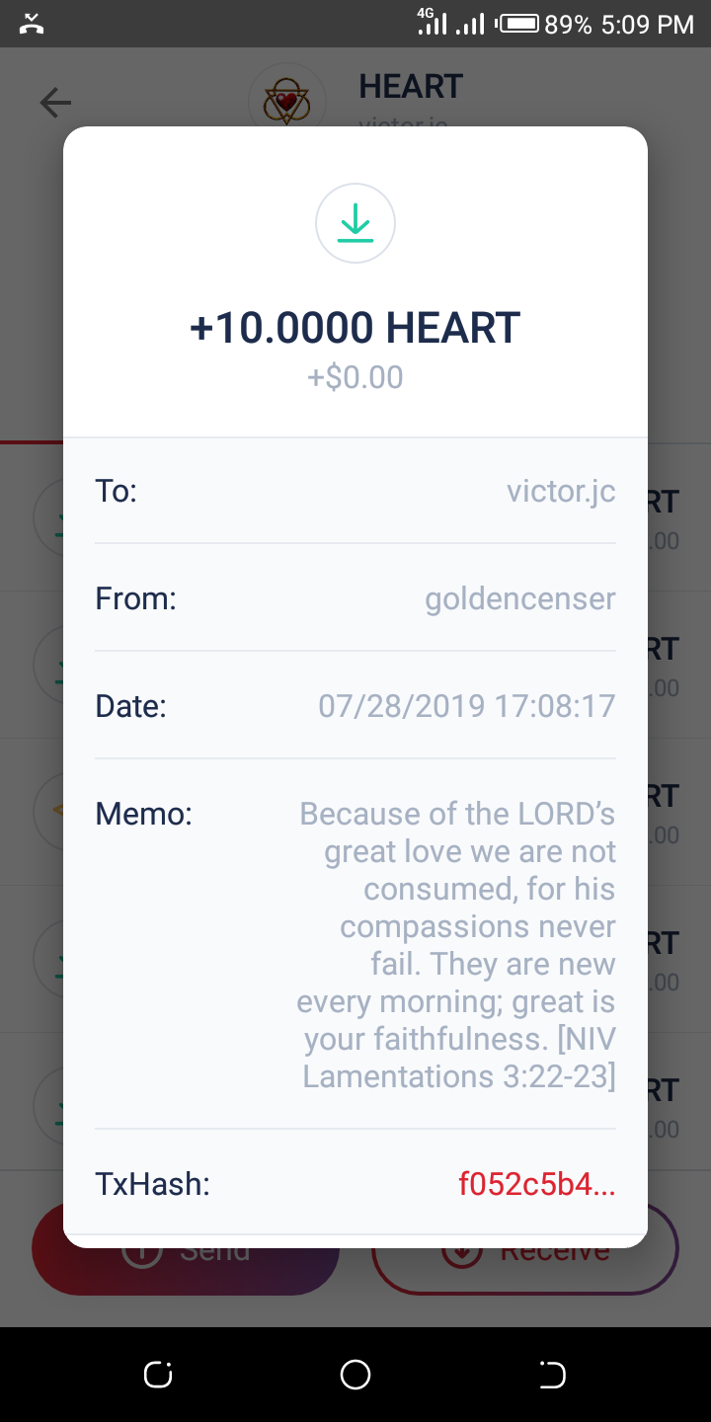
Task: Tap the HEART token logo
Action: [x=286, y=101]
